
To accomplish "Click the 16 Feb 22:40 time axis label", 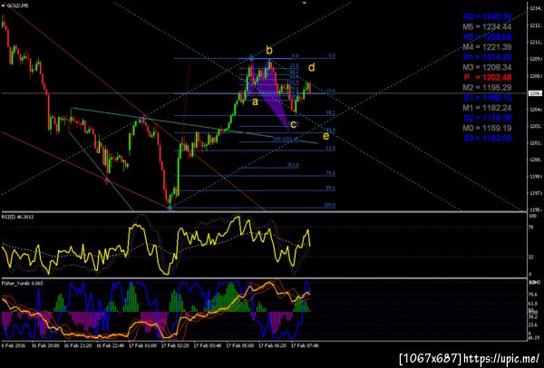I will [x=109, y=346].
